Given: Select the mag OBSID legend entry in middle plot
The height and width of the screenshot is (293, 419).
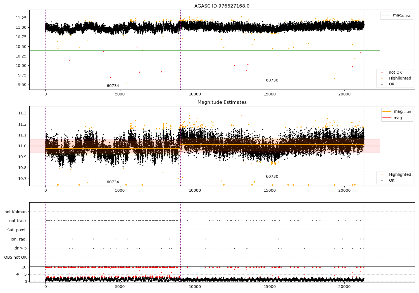Looking at the screenshot, I should pyautogui.click(x=397, y=112).
